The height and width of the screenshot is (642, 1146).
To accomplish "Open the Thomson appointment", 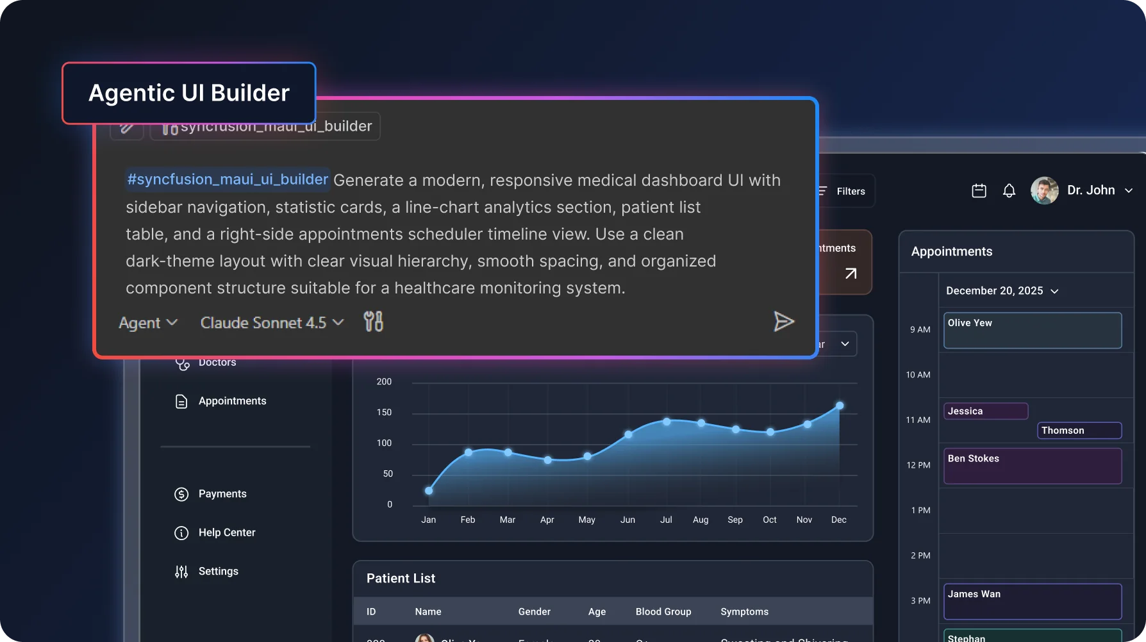I will click(1079, 431).
